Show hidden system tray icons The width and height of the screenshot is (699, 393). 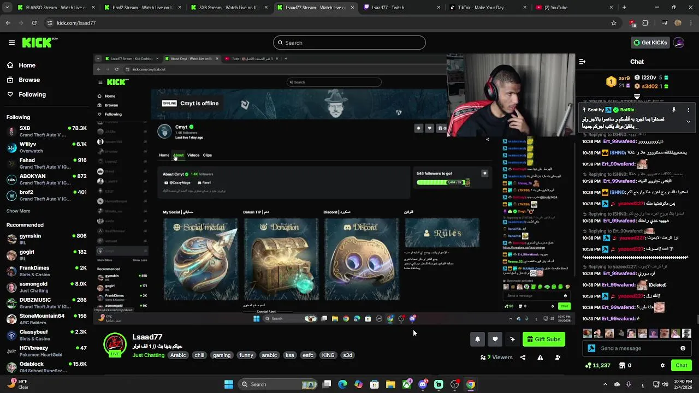(x=605, y=384)
